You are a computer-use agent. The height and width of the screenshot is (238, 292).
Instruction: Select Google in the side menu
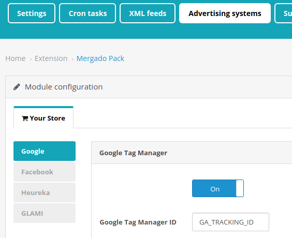(x=45, y=151)
